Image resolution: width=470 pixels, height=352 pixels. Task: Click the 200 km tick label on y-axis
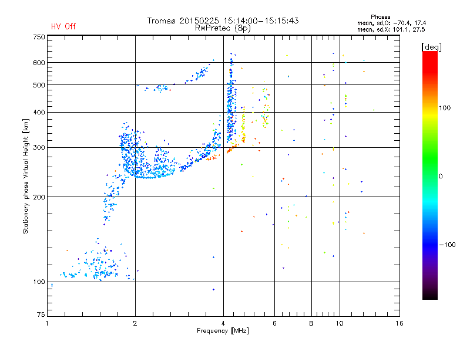point(39,197)
